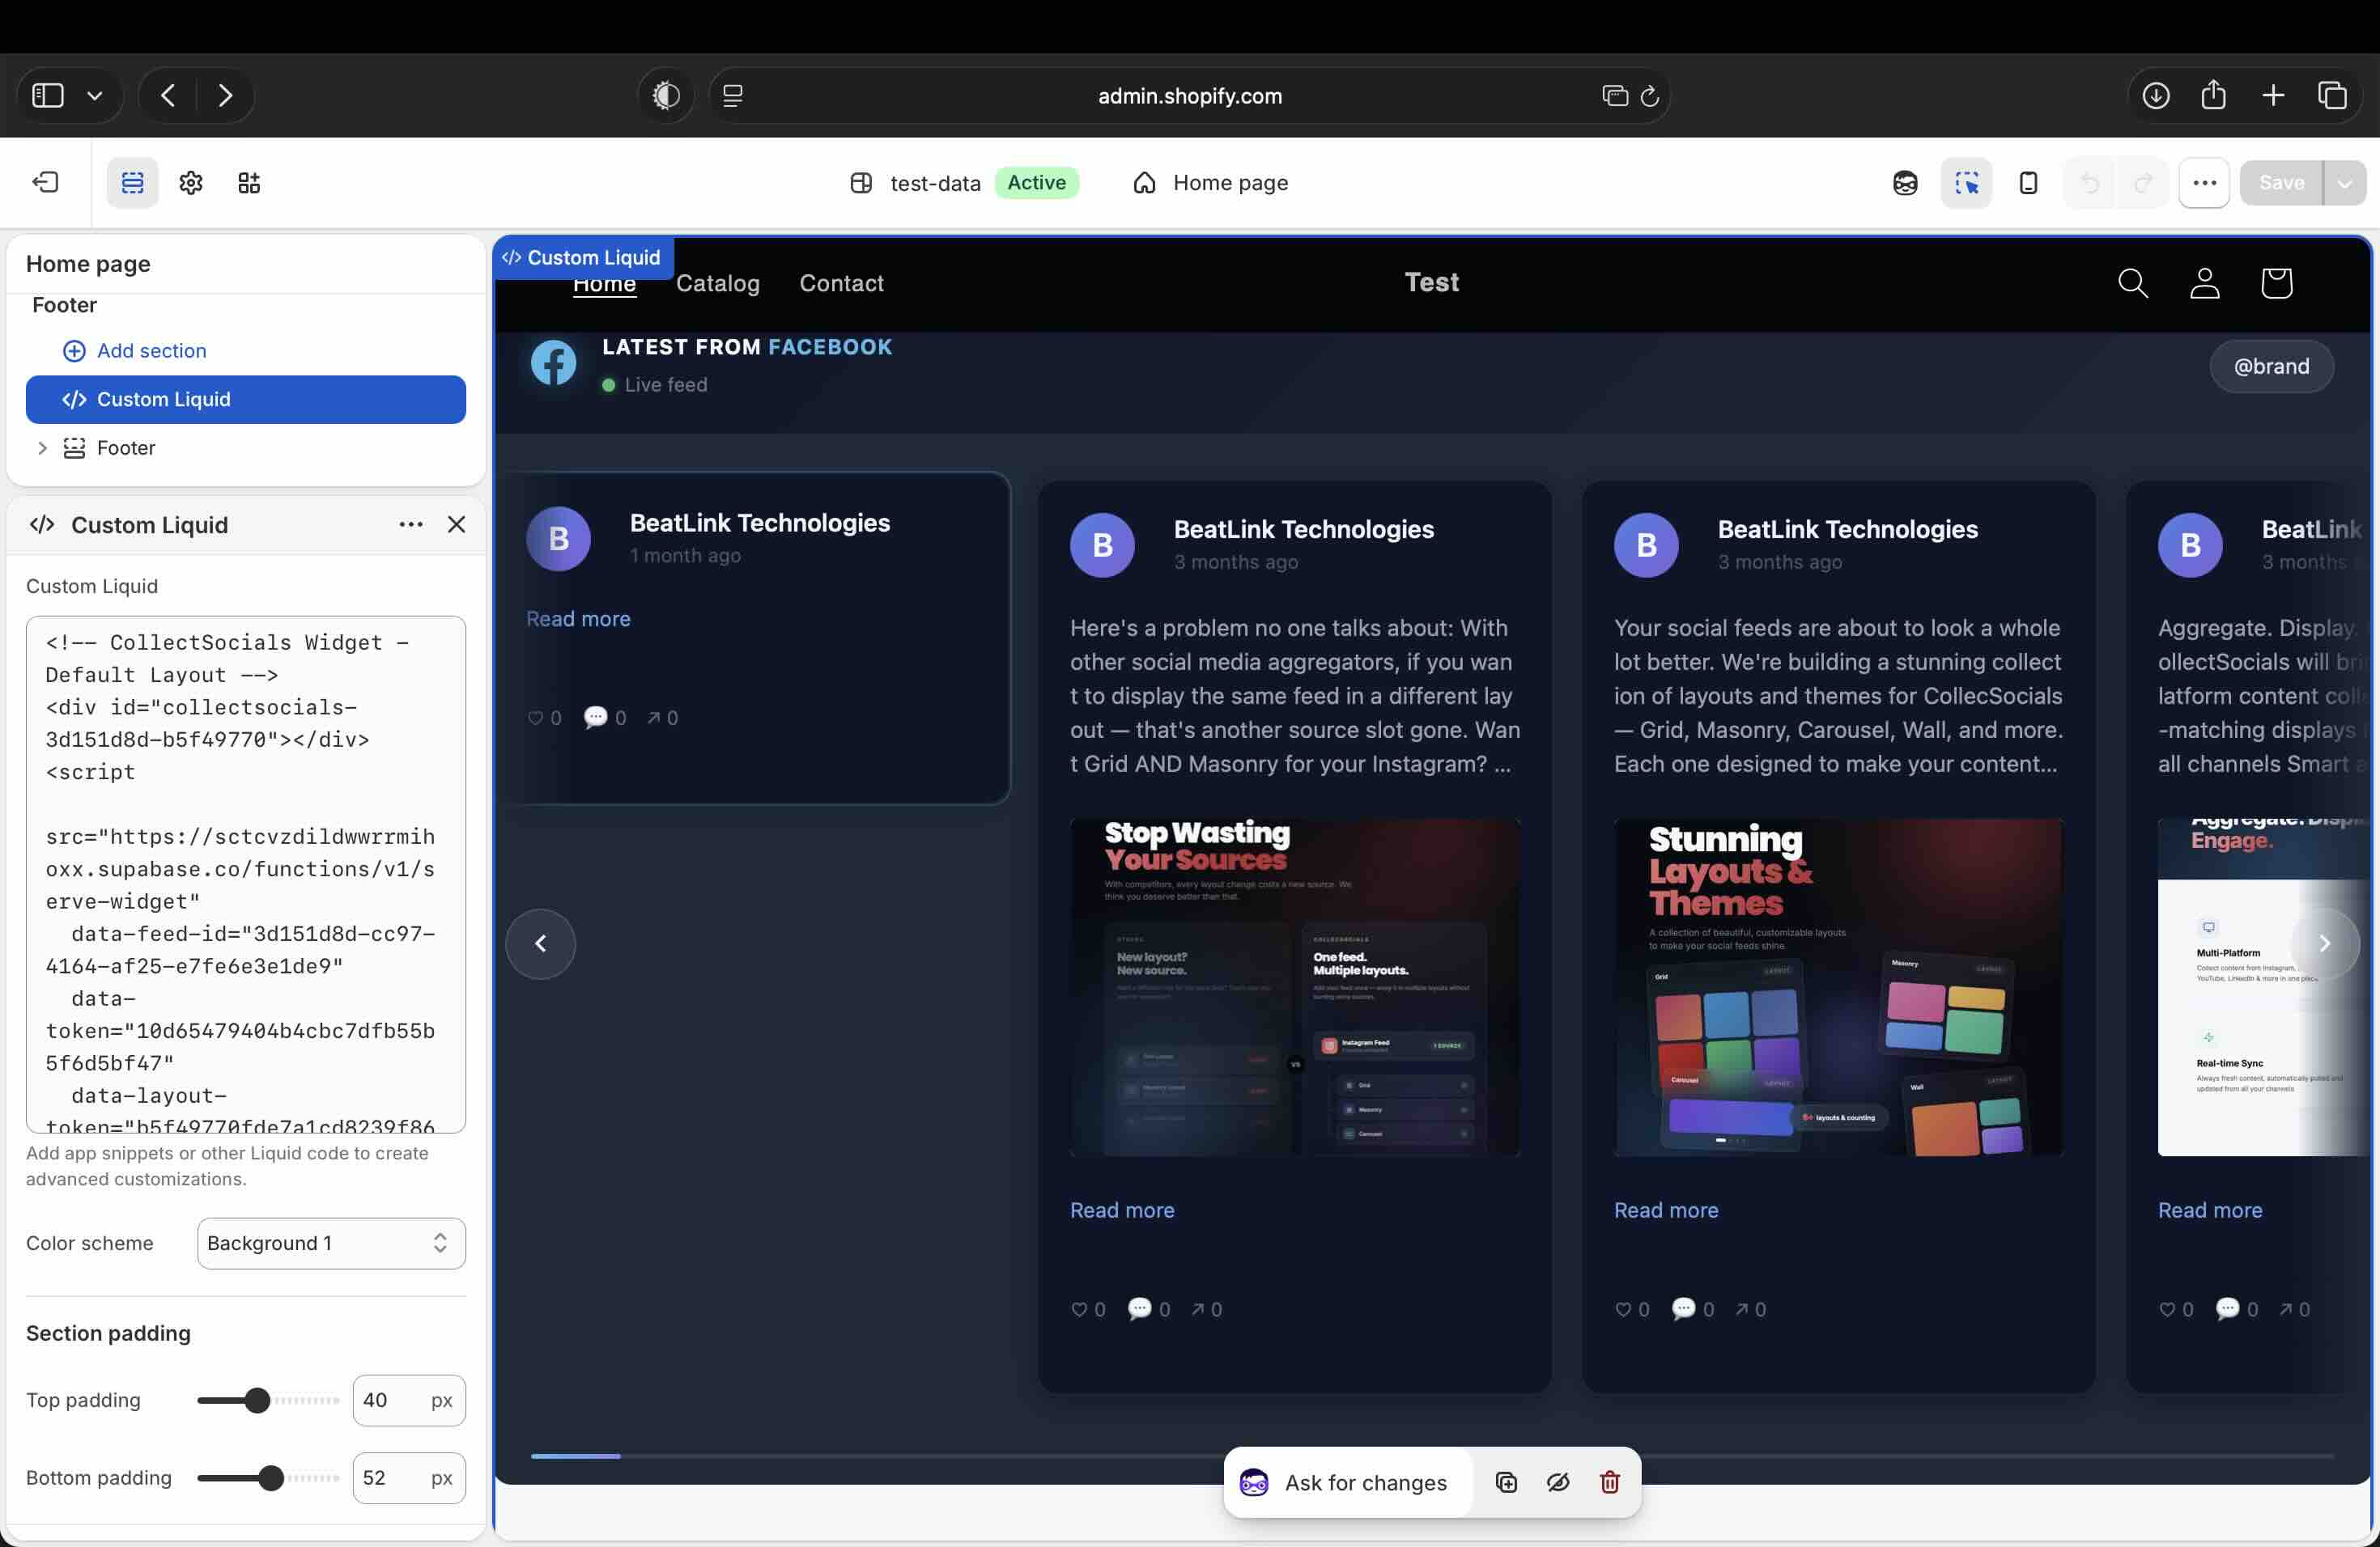
Task: Go forward in Safari
Action: pos(225,96)
